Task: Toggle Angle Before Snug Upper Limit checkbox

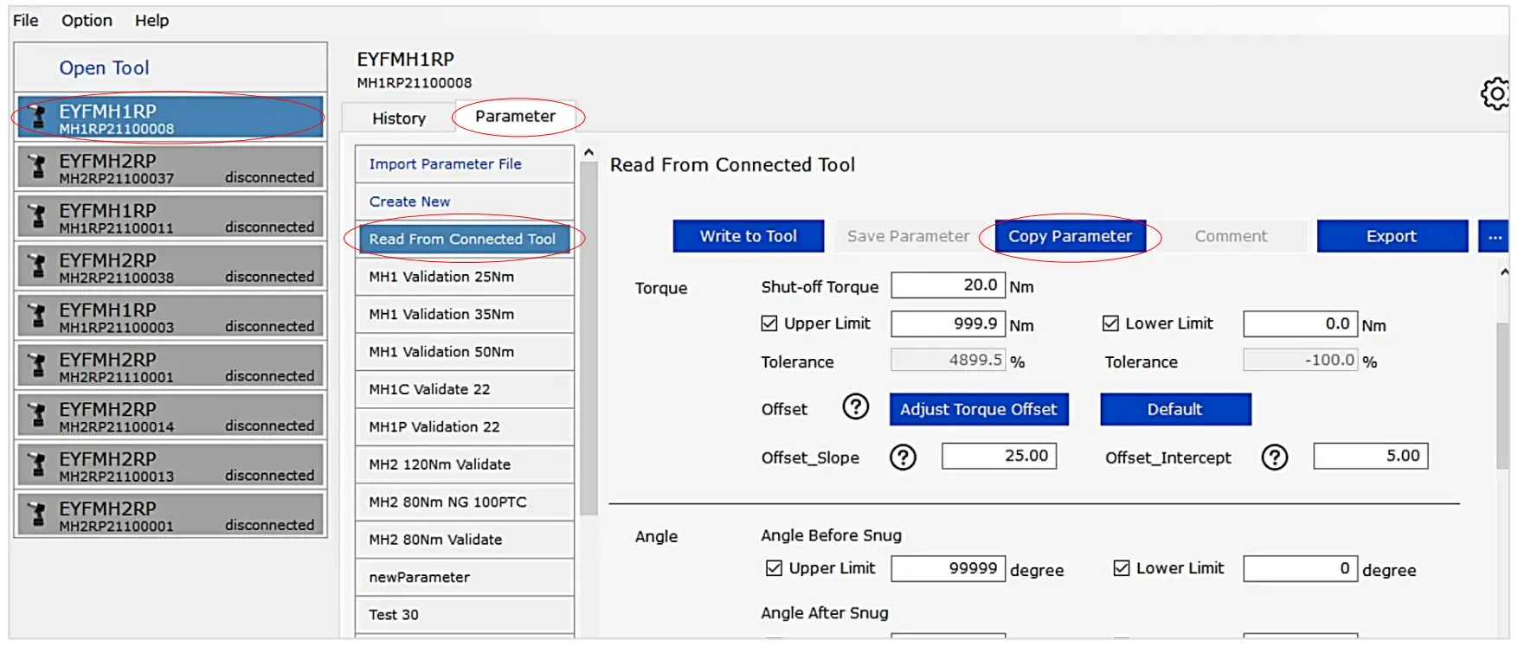Action: [x=774, y=568]
